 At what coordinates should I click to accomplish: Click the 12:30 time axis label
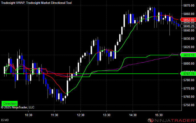pyautogui.click(x=81, y=115)
